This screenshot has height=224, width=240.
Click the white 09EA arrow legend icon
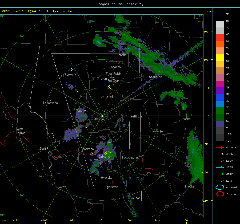pyautogui.click(x=220, y=154)
